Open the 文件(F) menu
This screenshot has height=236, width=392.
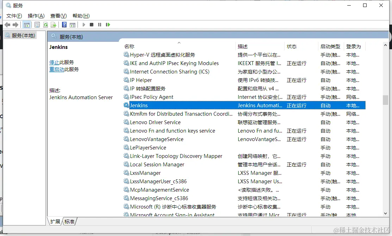click(14, 16)
